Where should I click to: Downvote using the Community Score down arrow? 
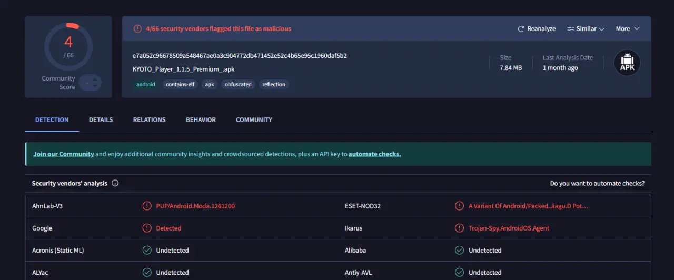95,86
